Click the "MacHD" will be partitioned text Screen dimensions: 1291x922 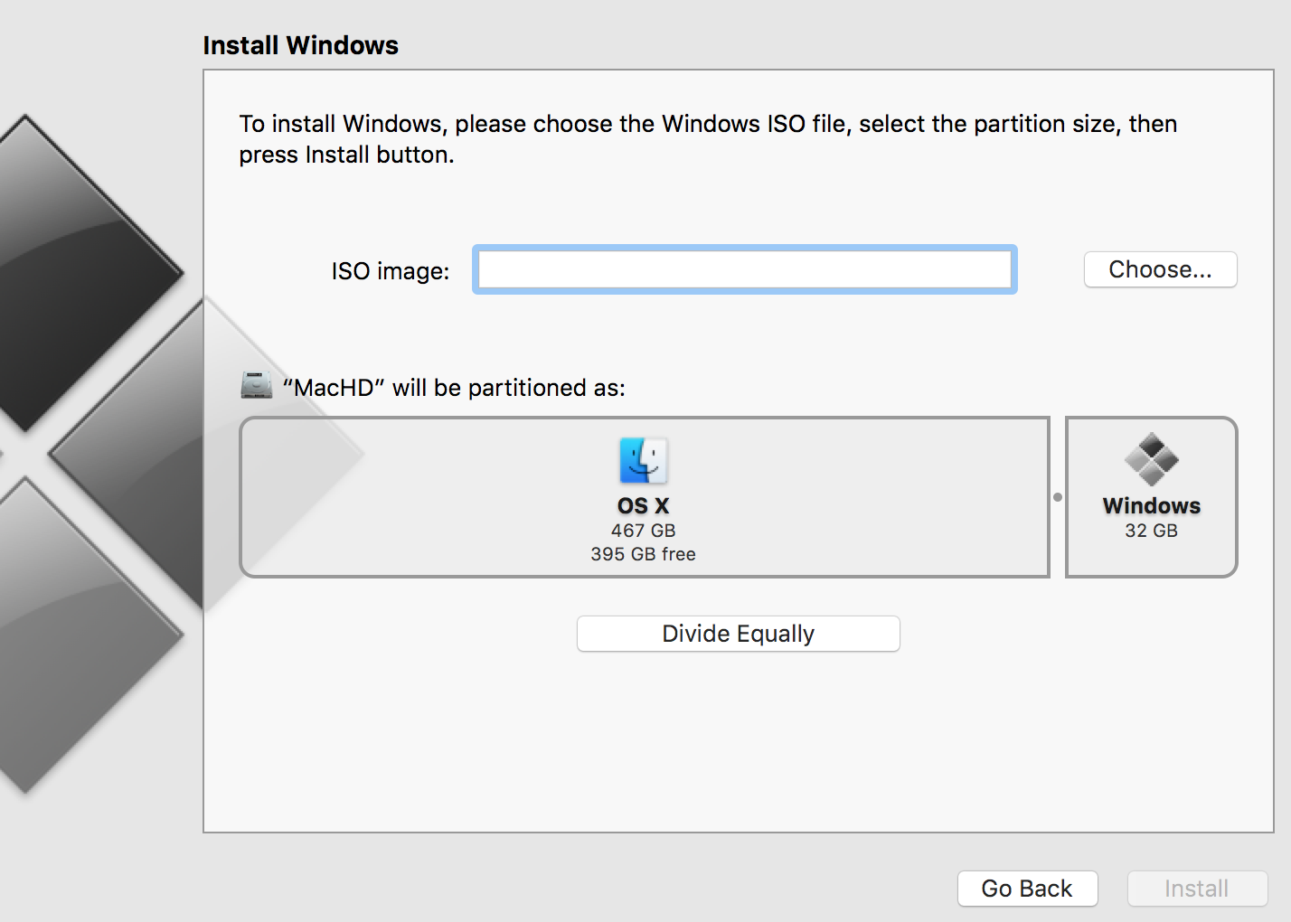pyautogui.click(x=454, y=388)
